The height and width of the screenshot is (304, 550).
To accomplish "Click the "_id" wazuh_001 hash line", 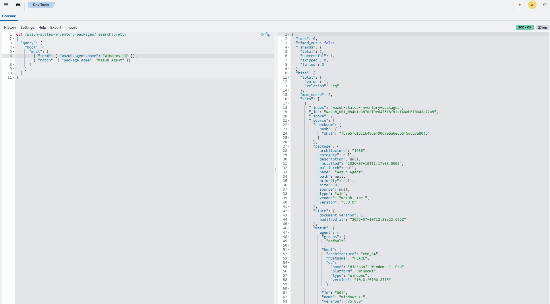I will (373, 112).
